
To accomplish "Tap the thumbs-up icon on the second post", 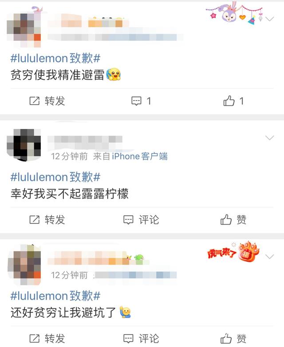I will [226, 219].
